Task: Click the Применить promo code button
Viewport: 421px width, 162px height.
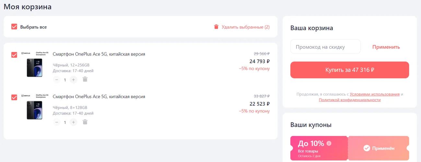Action: 386,47
